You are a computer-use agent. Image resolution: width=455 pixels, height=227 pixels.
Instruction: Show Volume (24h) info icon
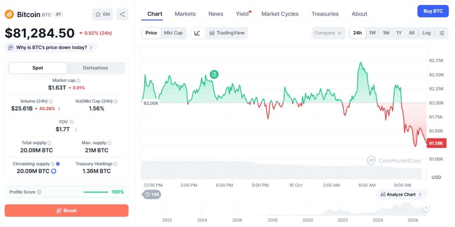click(x=51, y=102)
